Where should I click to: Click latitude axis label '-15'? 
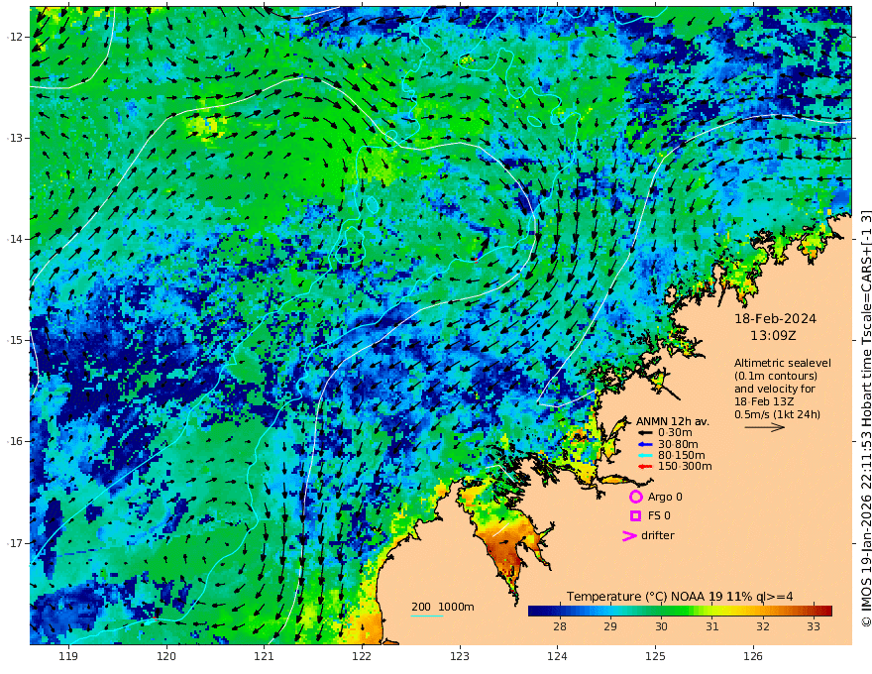click(x=14, y=340)
